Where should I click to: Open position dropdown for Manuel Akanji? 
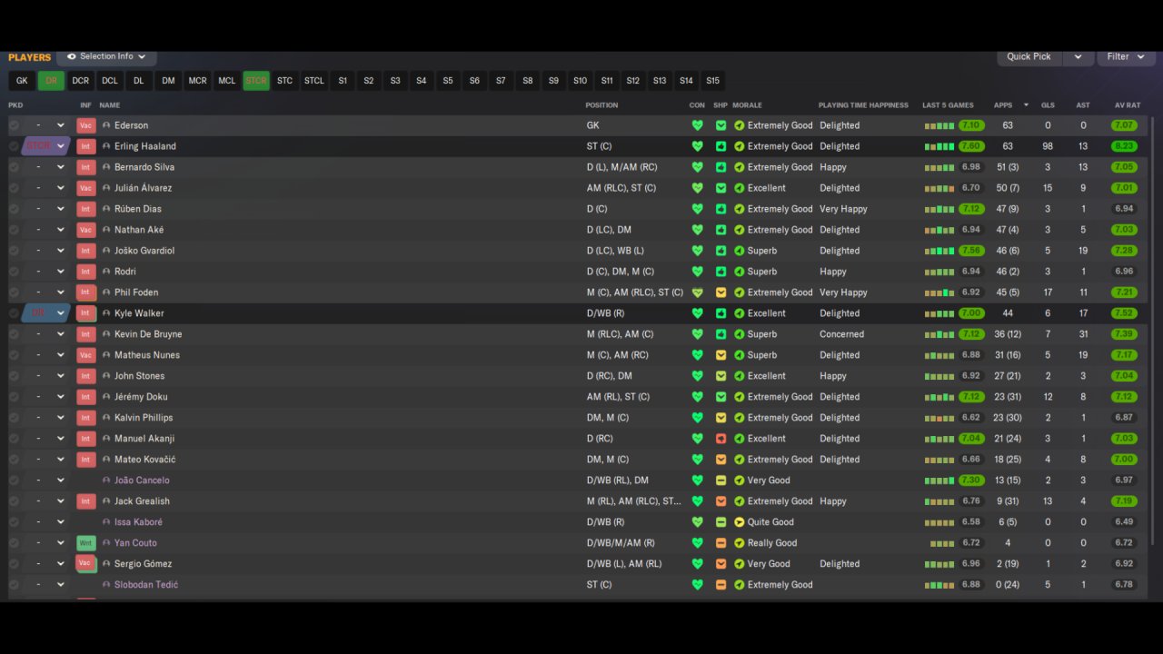(x=61, y=439)
